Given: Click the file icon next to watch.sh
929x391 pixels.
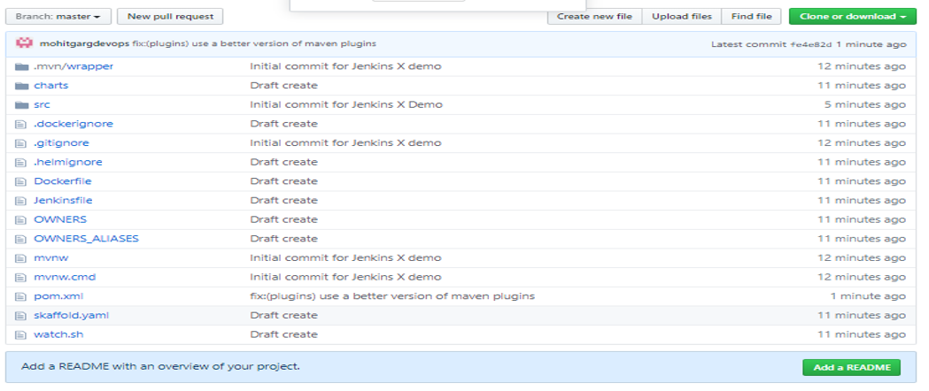Looking at the screenshot, I should [22, 334].
